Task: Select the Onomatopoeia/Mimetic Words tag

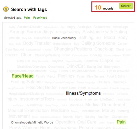Action: pyautogui.click(x=32, y=122)
